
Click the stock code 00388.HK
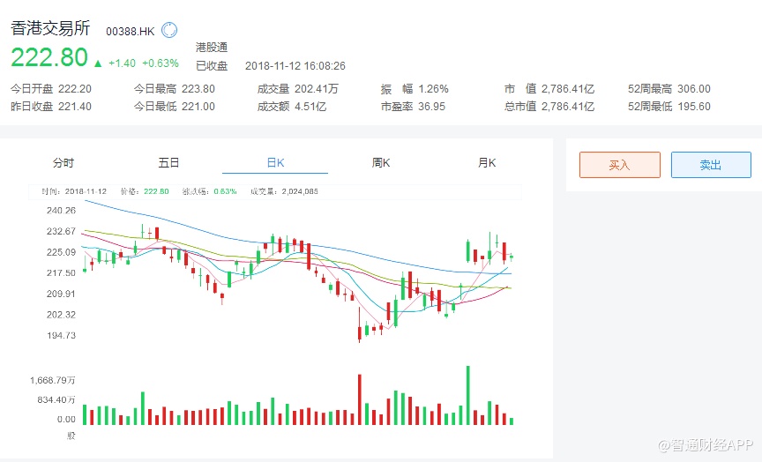(x=131, y=31)
